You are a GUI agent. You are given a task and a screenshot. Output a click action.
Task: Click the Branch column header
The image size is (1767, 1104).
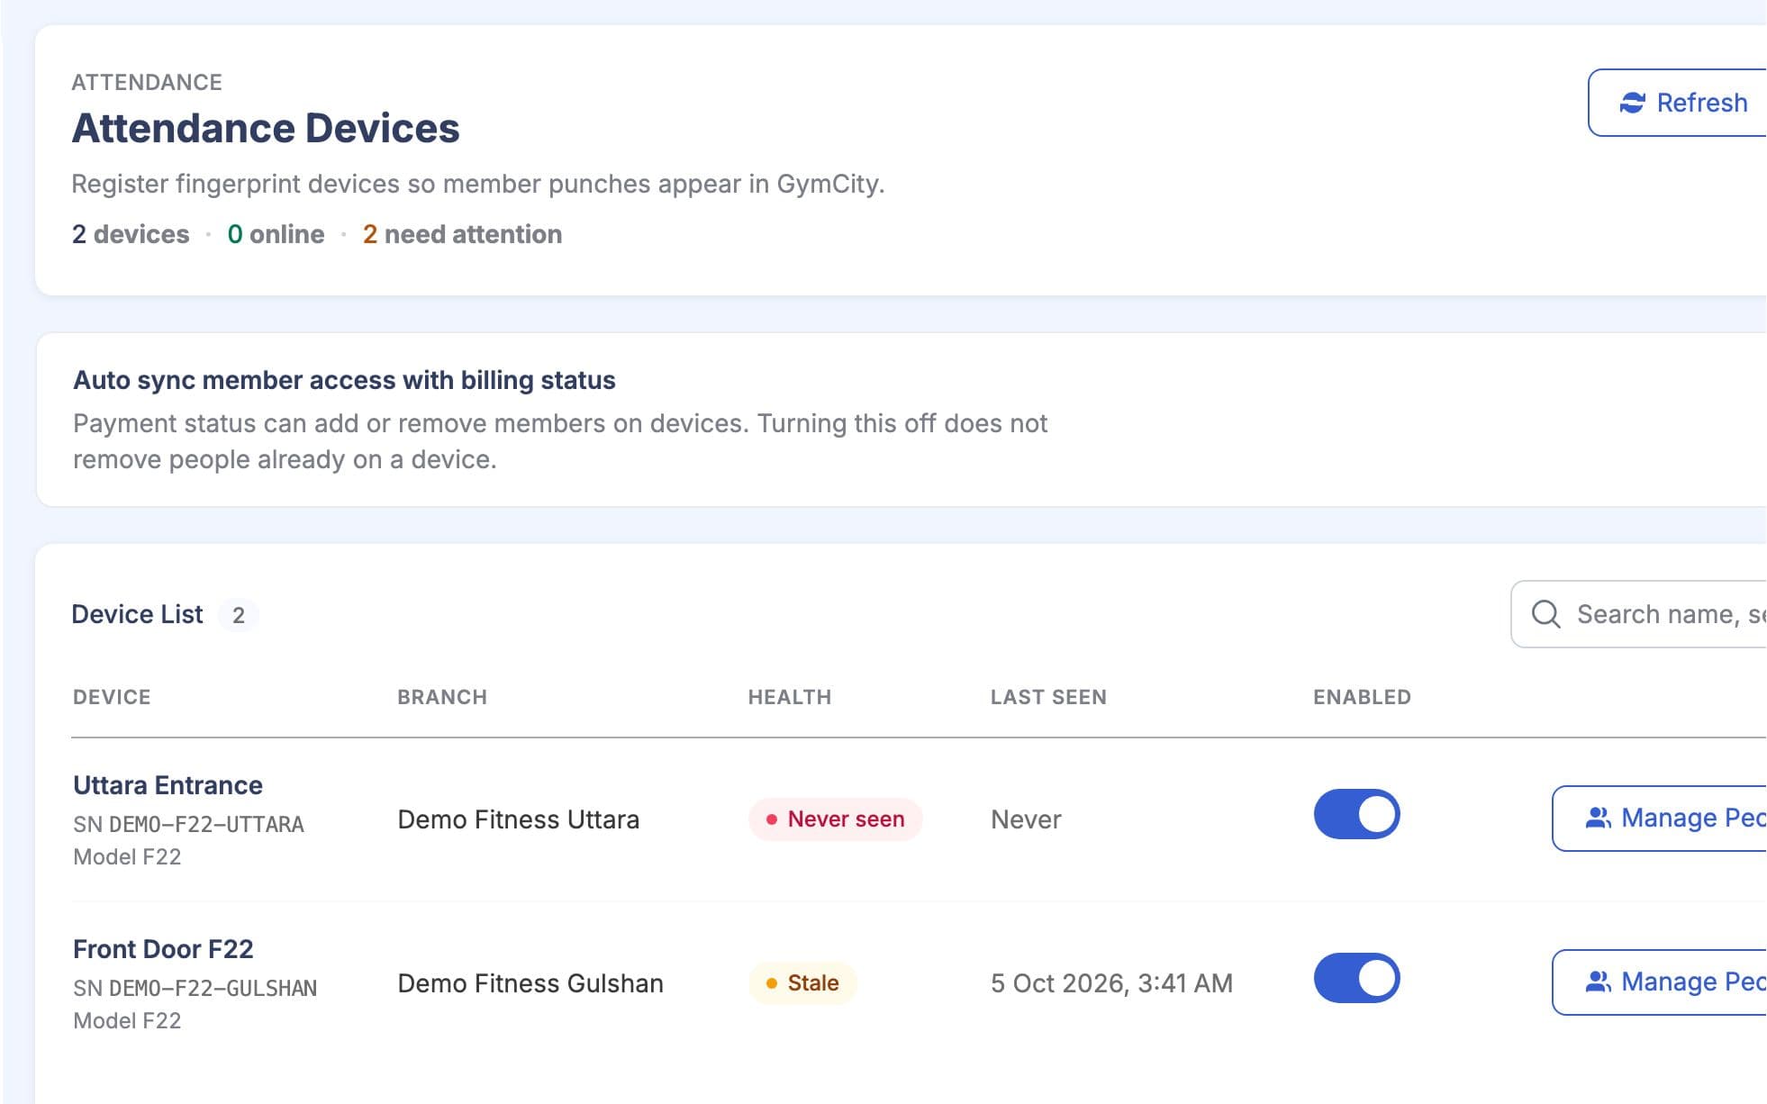(x=442, y=697)
